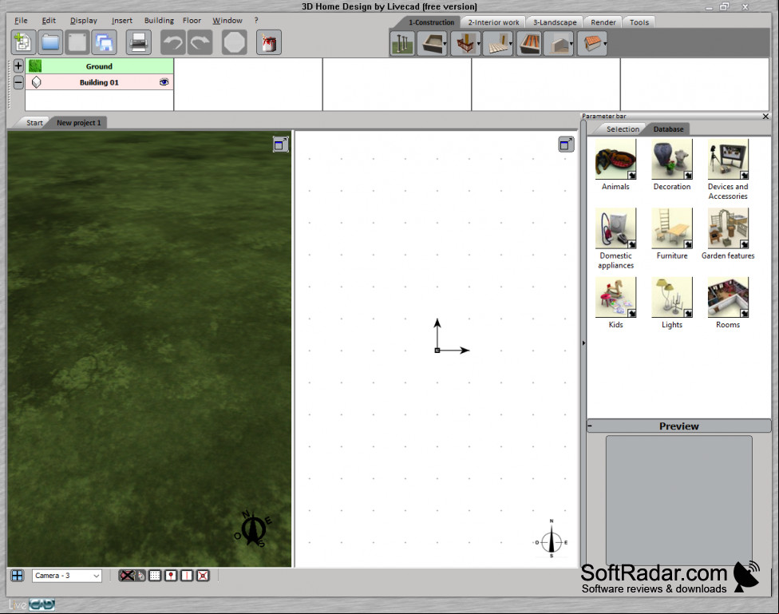779x614 pixels.
Task: Select the paint bucket tool icon
Action: tap(269, 43)
